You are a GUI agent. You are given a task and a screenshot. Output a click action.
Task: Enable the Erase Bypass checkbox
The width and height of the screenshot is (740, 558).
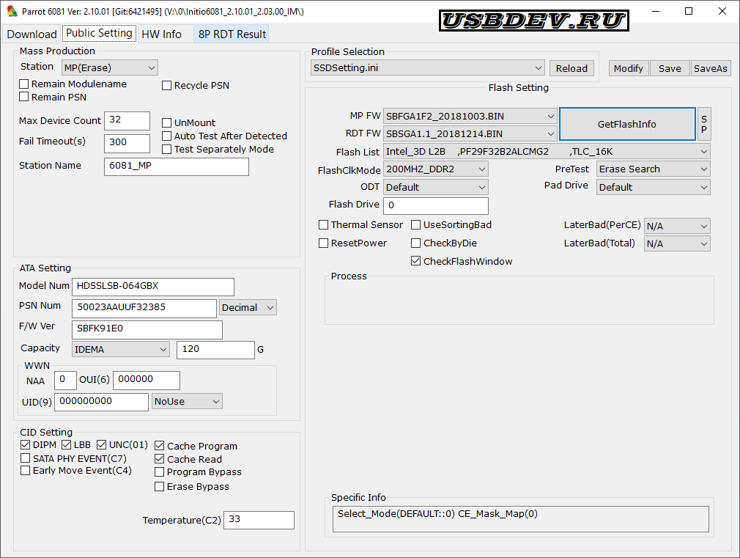coord(160,486)
